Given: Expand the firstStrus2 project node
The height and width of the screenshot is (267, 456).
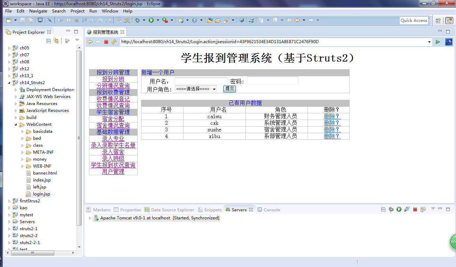Looking at the screenshot, I should (9, 201).
